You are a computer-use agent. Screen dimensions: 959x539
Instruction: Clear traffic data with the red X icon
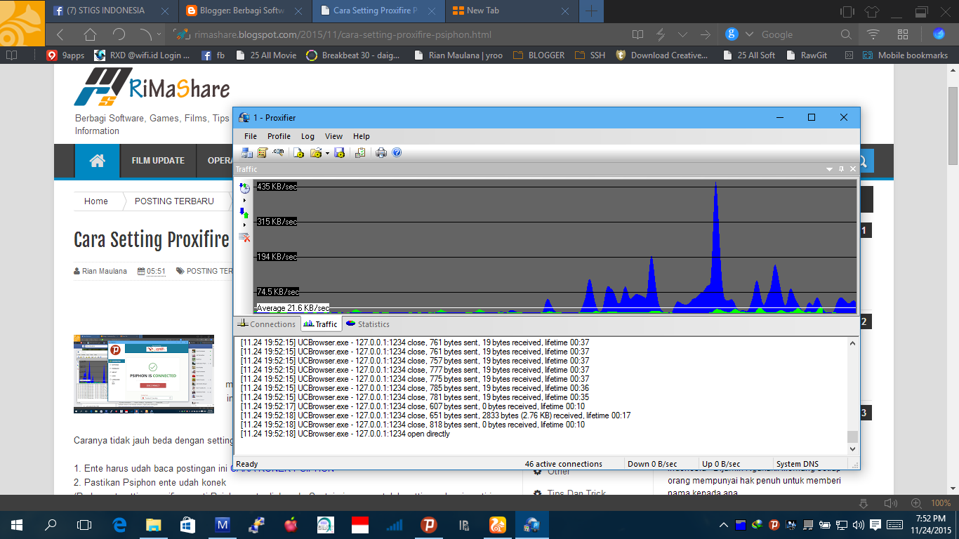click(244, 237)
